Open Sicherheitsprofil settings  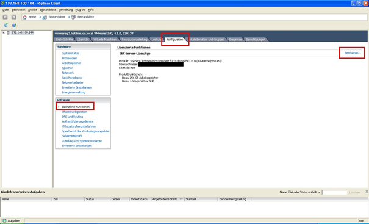tap(72, 136)
